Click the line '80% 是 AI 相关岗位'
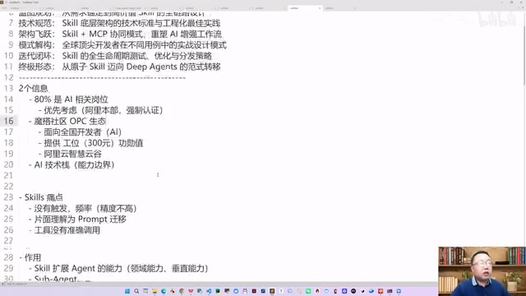Viewport: 526px width, 296px height. 72,99
